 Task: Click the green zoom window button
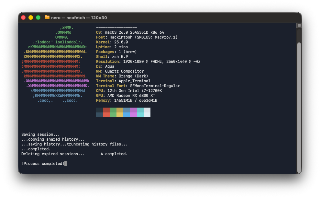point(38,17)
